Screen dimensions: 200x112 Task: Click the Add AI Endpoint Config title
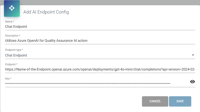click(46, 12)
